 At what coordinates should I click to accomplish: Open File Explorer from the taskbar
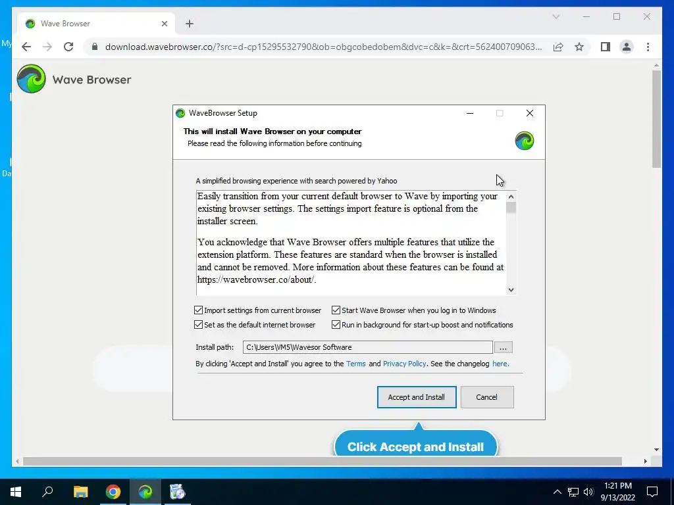[x=80, y=492]
